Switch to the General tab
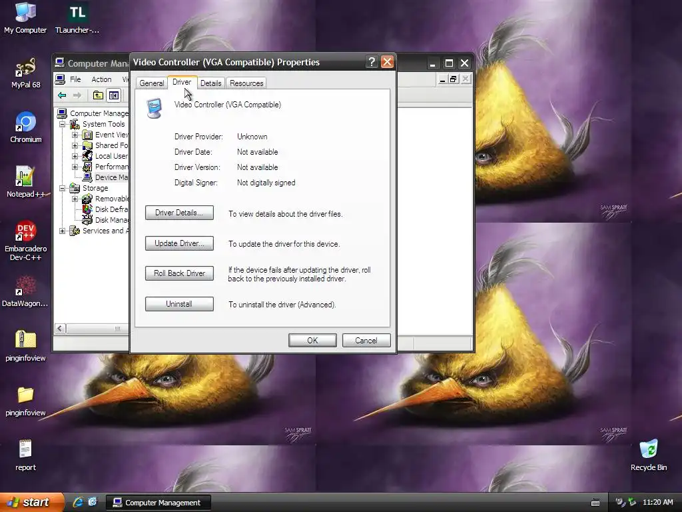 coord(151,83)
